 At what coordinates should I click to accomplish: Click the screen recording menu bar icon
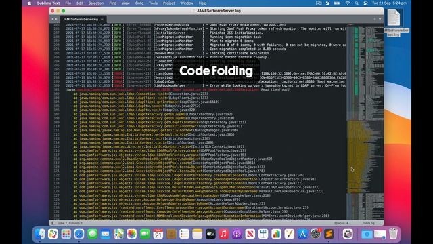click(319, 3)
